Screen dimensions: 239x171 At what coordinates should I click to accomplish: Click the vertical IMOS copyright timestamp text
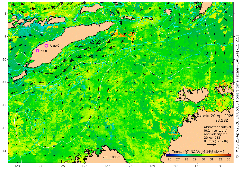click(x=237, y=97)
